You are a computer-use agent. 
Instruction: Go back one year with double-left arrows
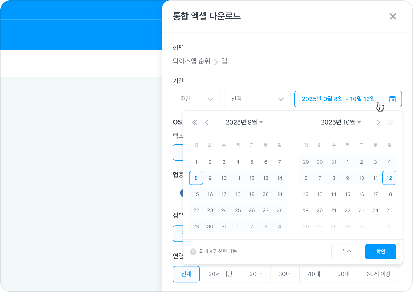(194, 122)
